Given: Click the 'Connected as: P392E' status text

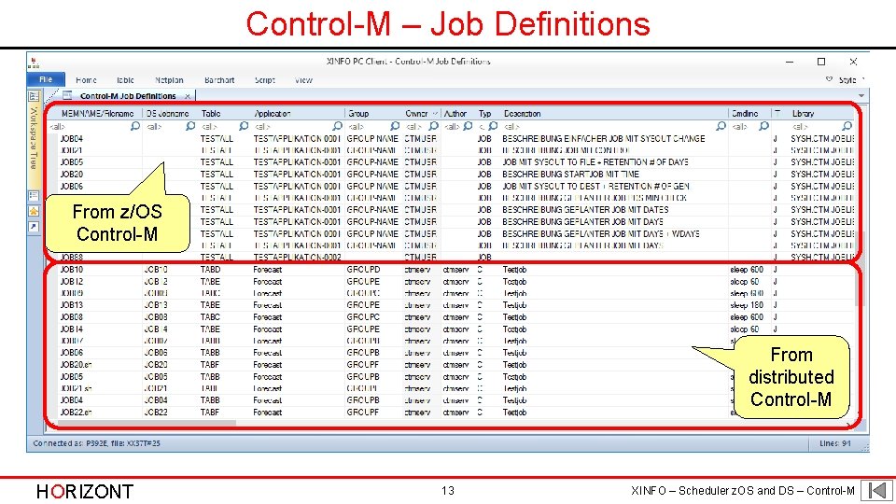Looking at the screenshot, I should pos(96,443).
